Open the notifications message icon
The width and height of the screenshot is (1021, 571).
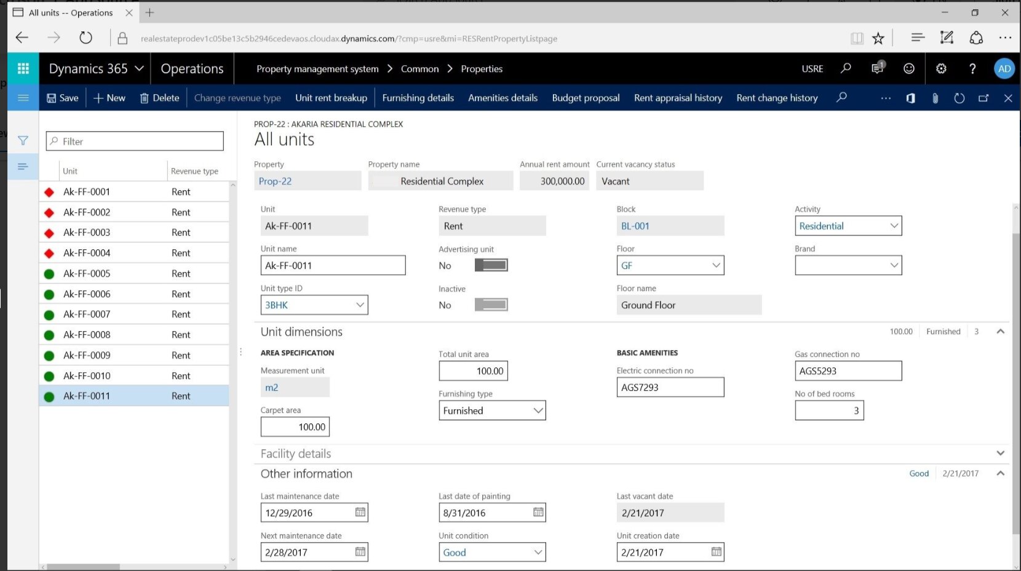(877, 68)
